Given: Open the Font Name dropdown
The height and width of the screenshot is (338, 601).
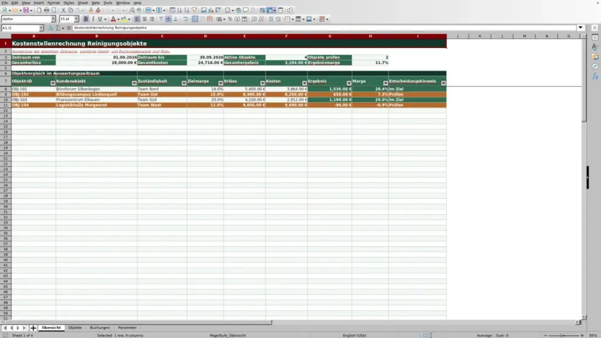Looking at the screenshot, I should [x=53, y=19].
